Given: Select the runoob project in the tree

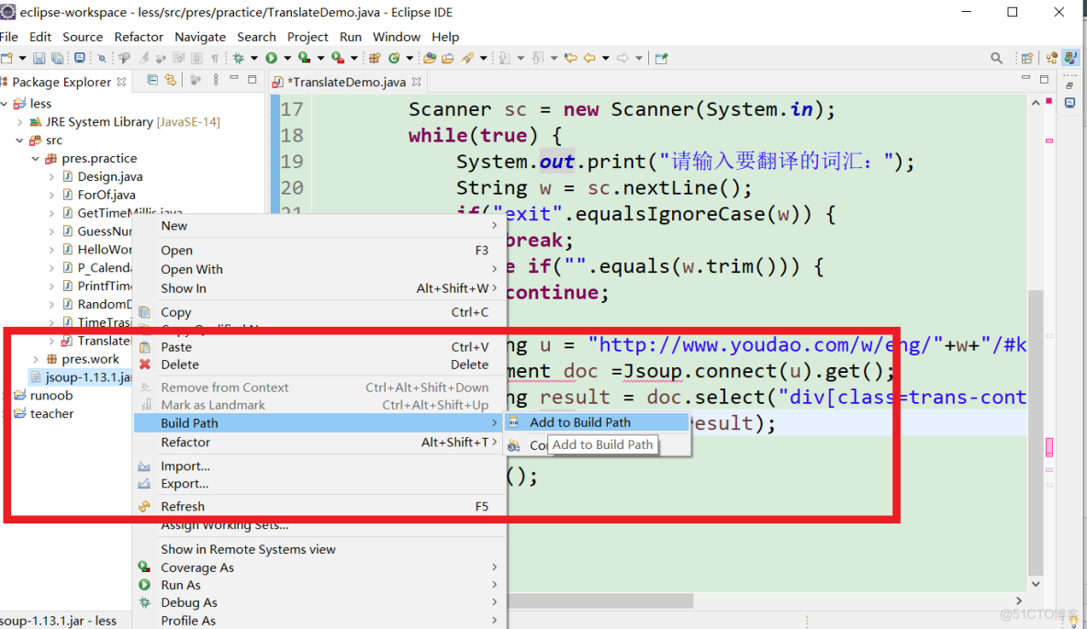Looking at the screenshot, I should click(x=43, y=395).
